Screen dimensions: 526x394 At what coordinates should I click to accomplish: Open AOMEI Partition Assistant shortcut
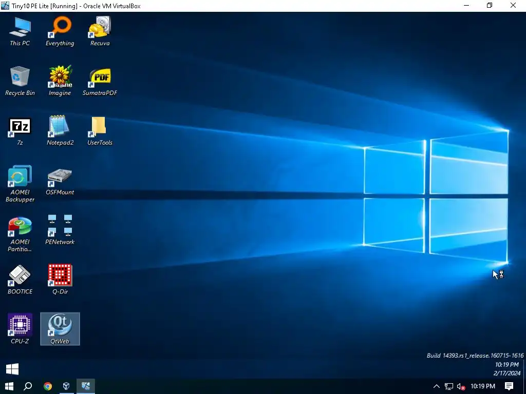(20, 233)
